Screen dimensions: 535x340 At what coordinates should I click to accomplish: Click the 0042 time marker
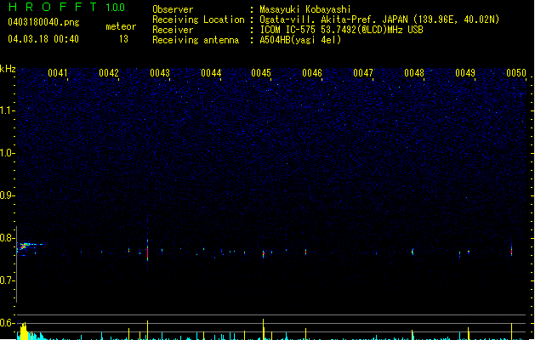pos(109,73)
